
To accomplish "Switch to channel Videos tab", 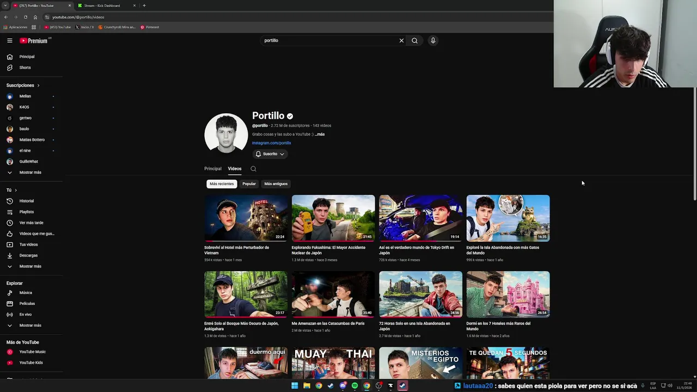I will click(235, 169).
